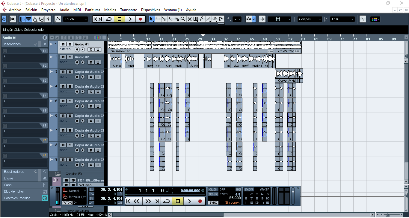Click the 85.000 tempo value field

coord(235,198)
